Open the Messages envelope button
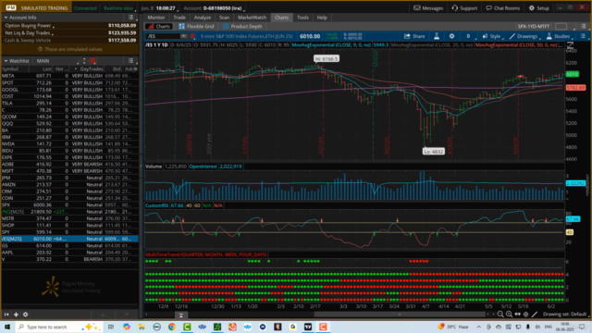This screenshot has height=333, width=592. [428, 8]
